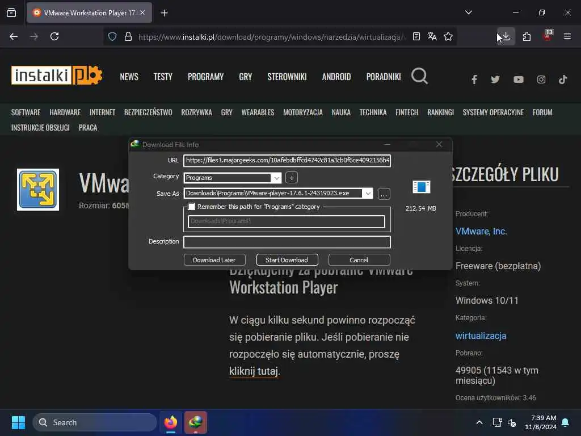The width and height of the screenshot is (581, 436).
Task: Open a new browser tab
Action: point(164,13)
